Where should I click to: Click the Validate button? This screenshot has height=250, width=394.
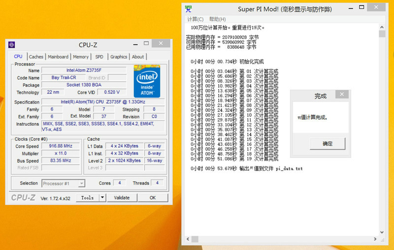[x=122, y=198]
